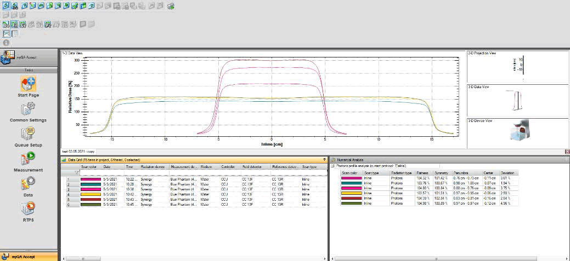Click the Data Grid filter row funnel
Image resolution: width=570 pixels, height=261 pixels.
(77, 172)
